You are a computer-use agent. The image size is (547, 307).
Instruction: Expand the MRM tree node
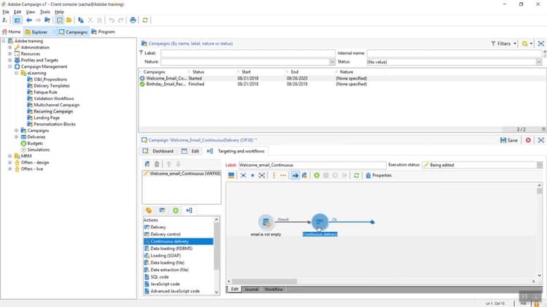(x=10, y=156)
